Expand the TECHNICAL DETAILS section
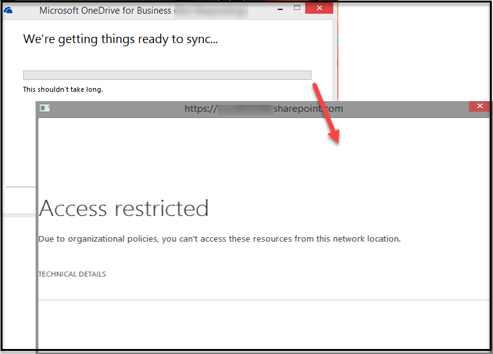Image resolution: width=493 pixels, height=354 pixels. pyautogui.click(x=72, y=274)
